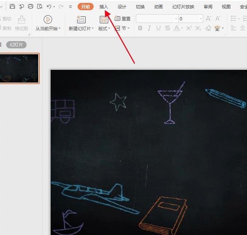Open the font color dropdown arrow
This screenshot has height=235, width=247.
point(182,28)
